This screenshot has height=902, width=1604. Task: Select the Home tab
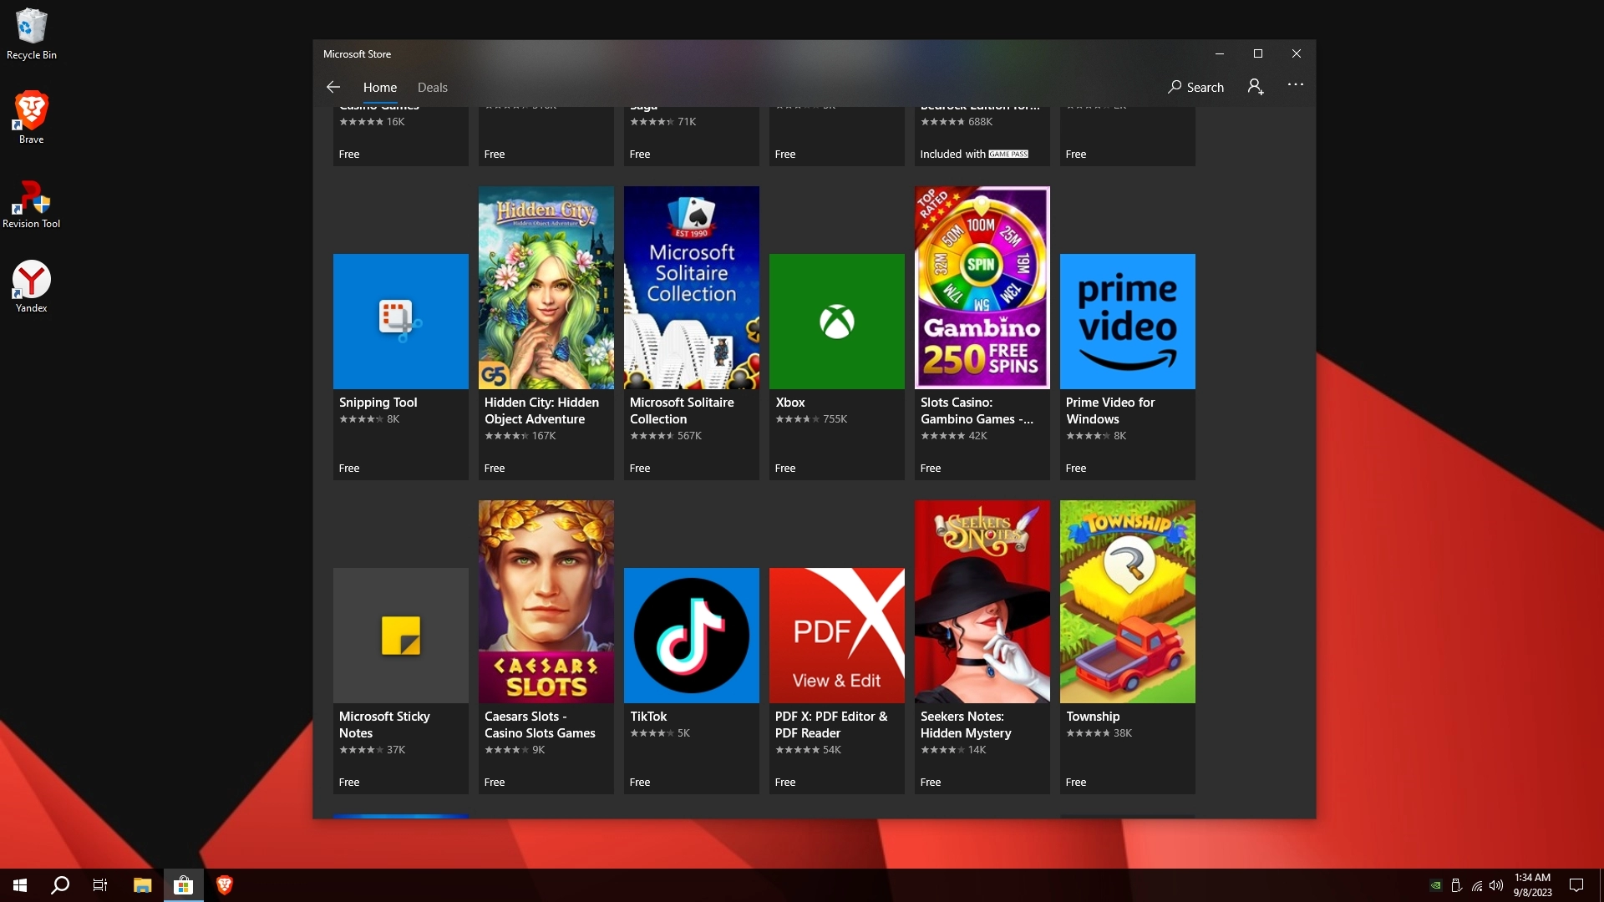[x=379, y=87]
